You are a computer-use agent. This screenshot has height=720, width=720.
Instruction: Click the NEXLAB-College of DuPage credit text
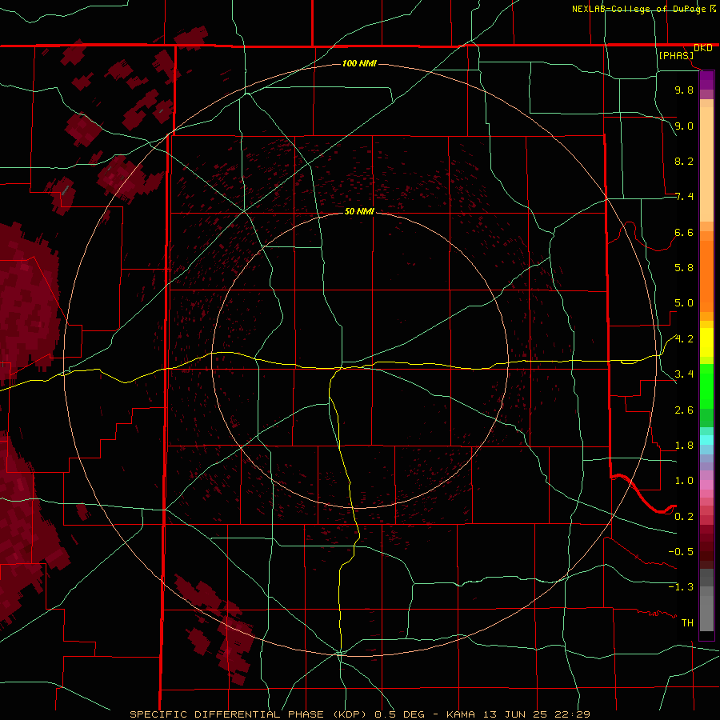[639, 9]
